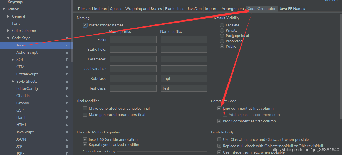Click the scheme icon next to ActionScript
The image size is (342, 155).
click(x=67, y=52)
